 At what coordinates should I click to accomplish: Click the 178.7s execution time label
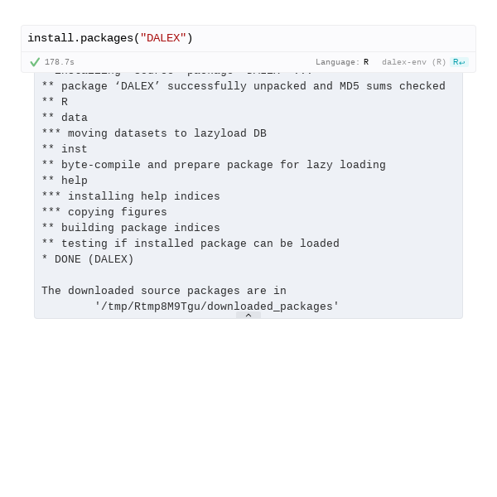coord(60,62)
